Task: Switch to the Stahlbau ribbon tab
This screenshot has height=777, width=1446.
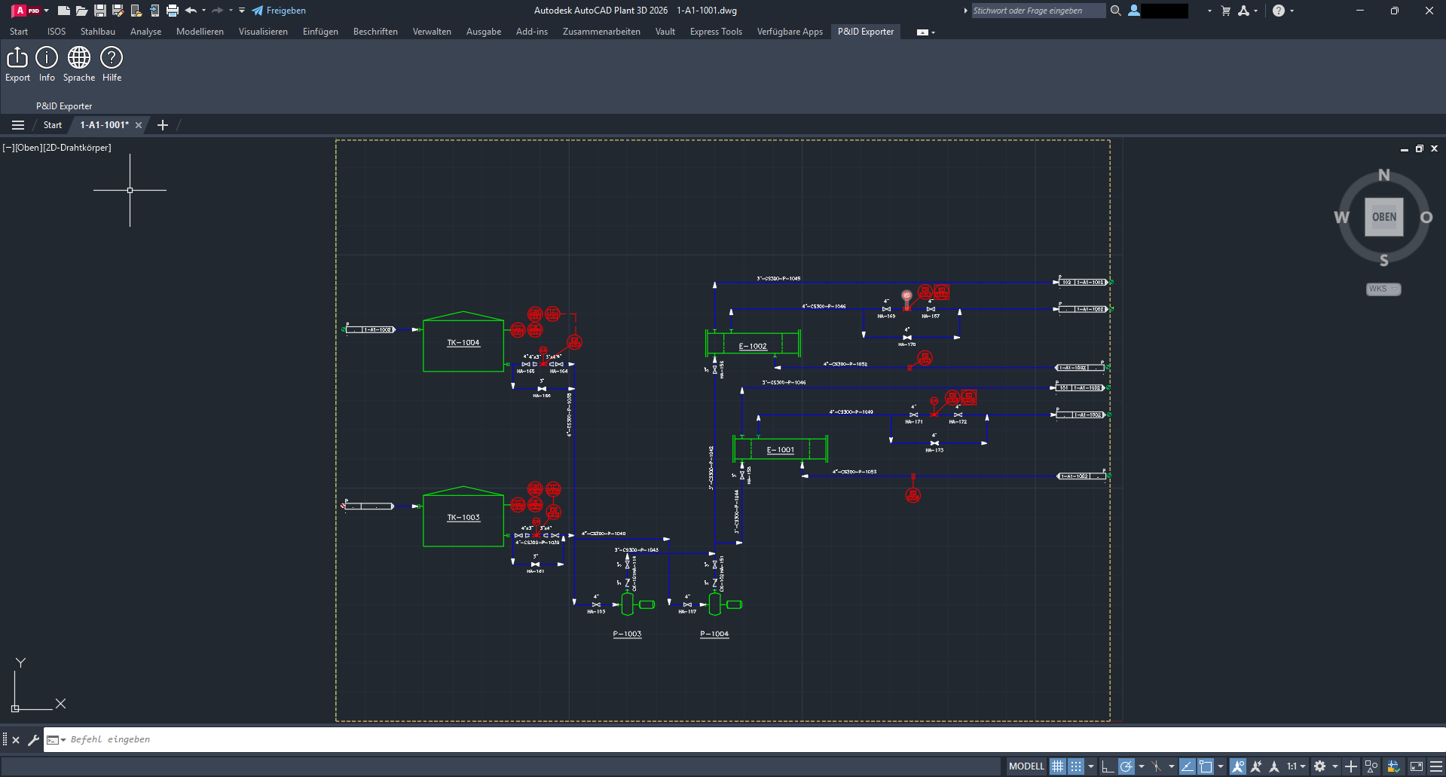Action: point(97,31)
